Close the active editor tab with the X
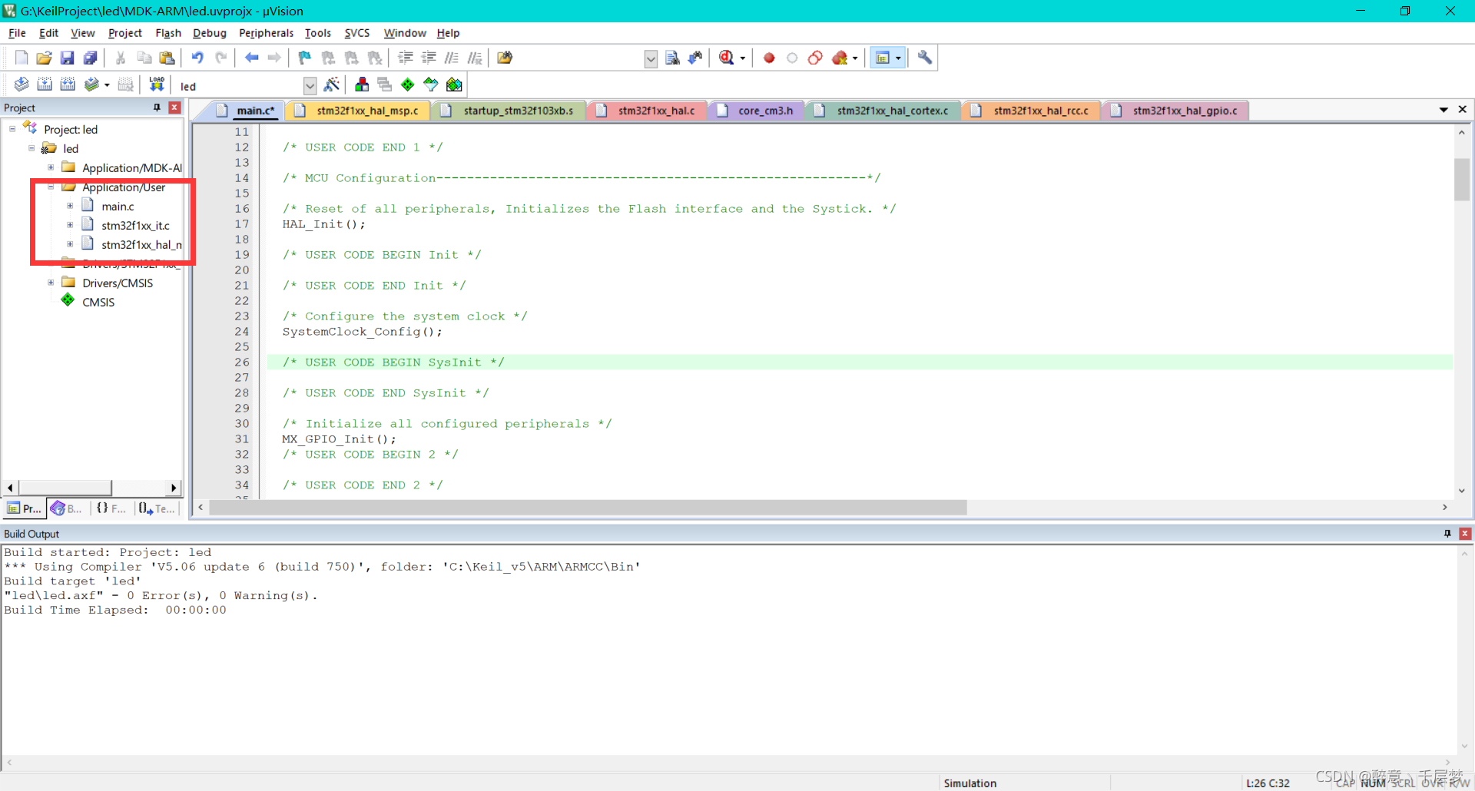Screen dimensions: 1475x791 pyautogui.click(x=1463, y=110)
